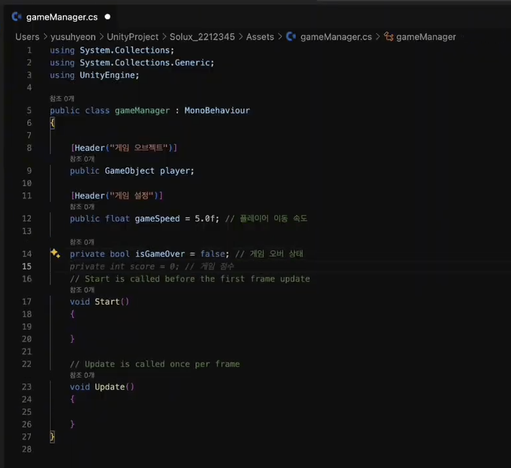Click 'System.Collections.Generic' on line 2

pos(145,62)
